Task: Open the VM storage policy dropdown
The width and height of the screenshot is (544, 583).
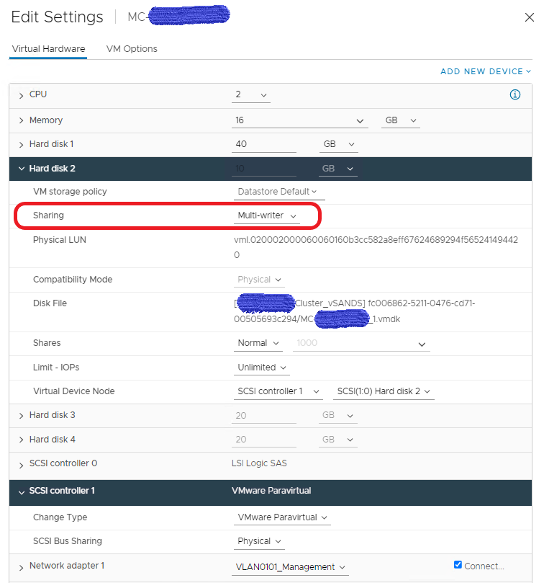Action: (279, 192)
